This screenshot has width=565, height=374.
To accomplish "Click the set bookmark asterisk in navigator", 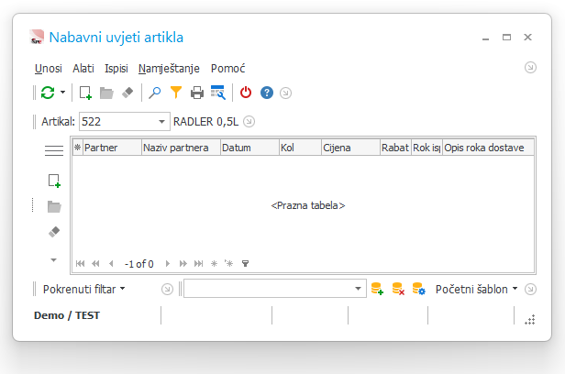I will tap(214, 263).
